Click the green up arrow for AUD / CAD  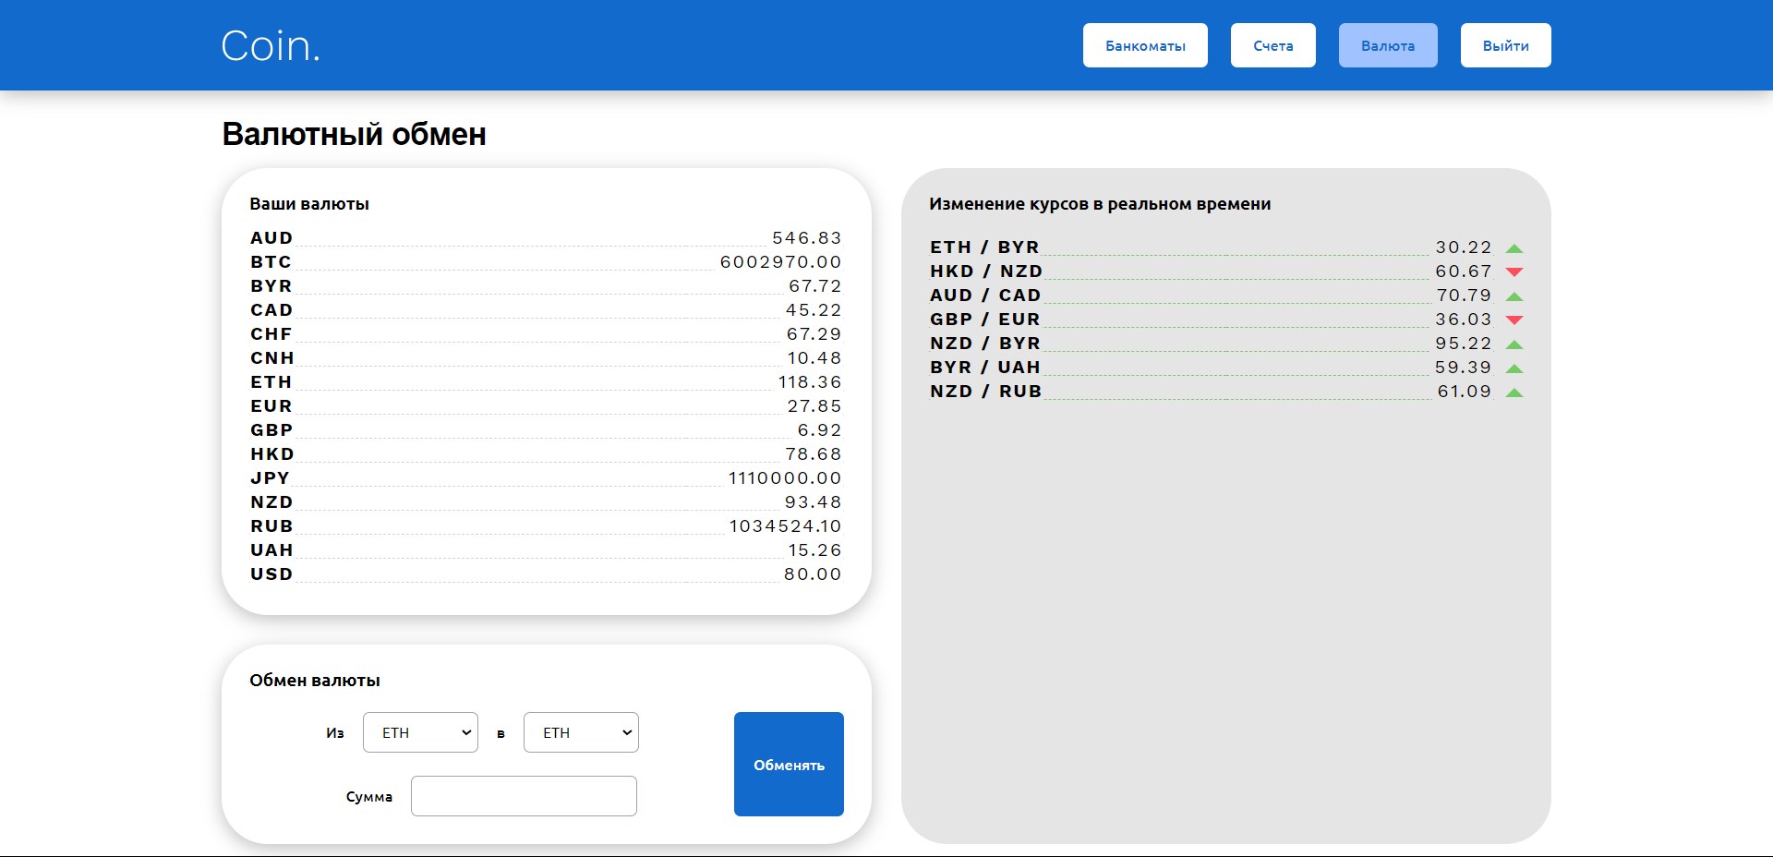[1514, 296]
